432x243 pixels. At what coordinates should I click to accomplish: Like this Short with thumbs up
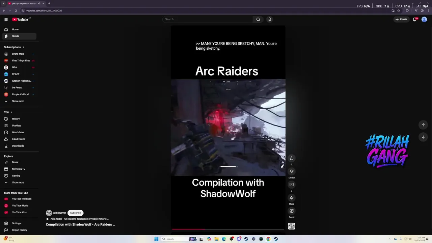tap(292, 158)
